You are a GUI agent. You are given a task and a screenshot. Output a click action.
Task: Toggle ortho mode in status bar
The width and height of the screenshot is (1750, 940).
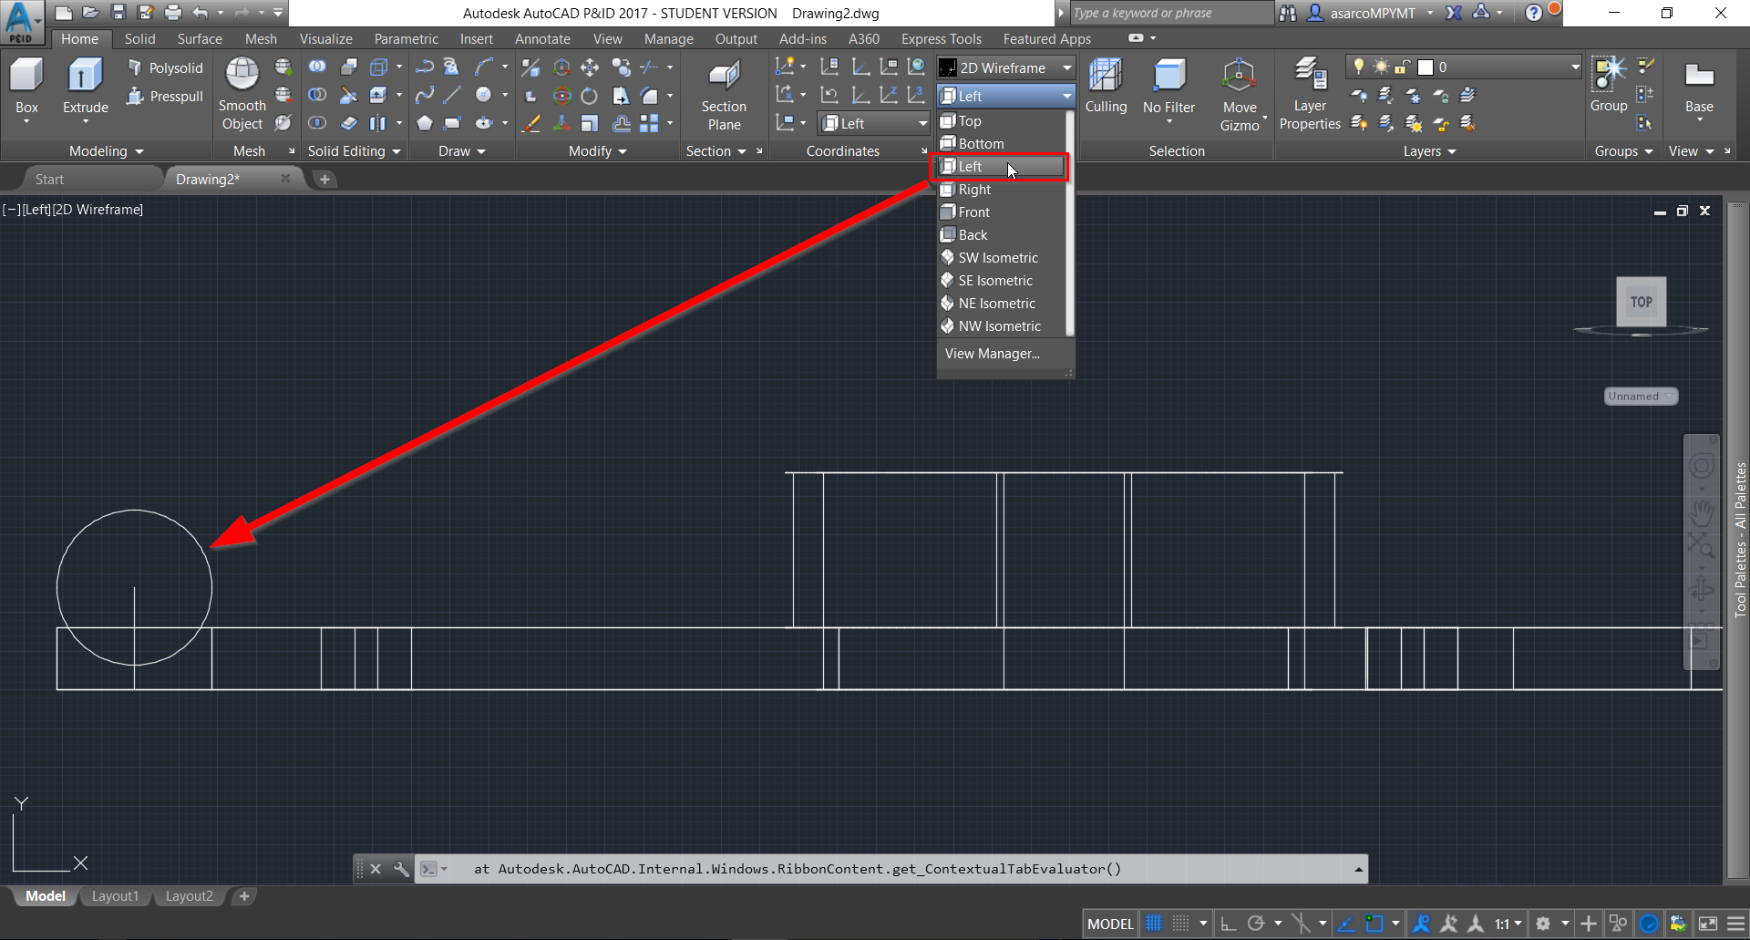coord(1229,924)
